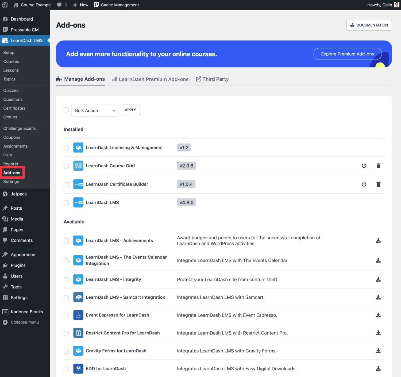Check the LearnDash Certificate Builder checkbox
The width and height of the screenshot is (401, 377).
pos(66,184)
